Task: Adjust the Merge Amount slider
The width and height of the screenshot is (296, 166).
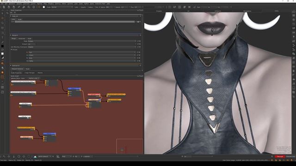Action: (86, 44)
